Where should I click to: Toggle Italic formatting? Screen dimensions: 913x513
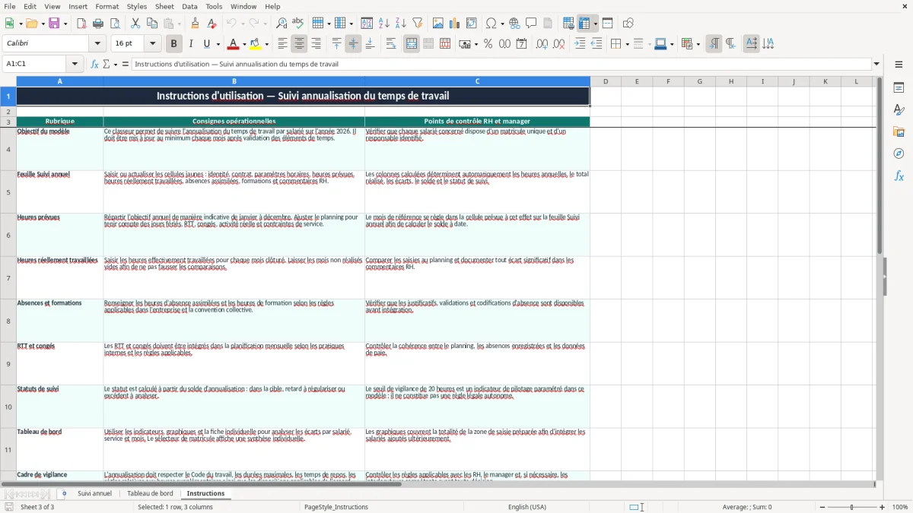191,44
